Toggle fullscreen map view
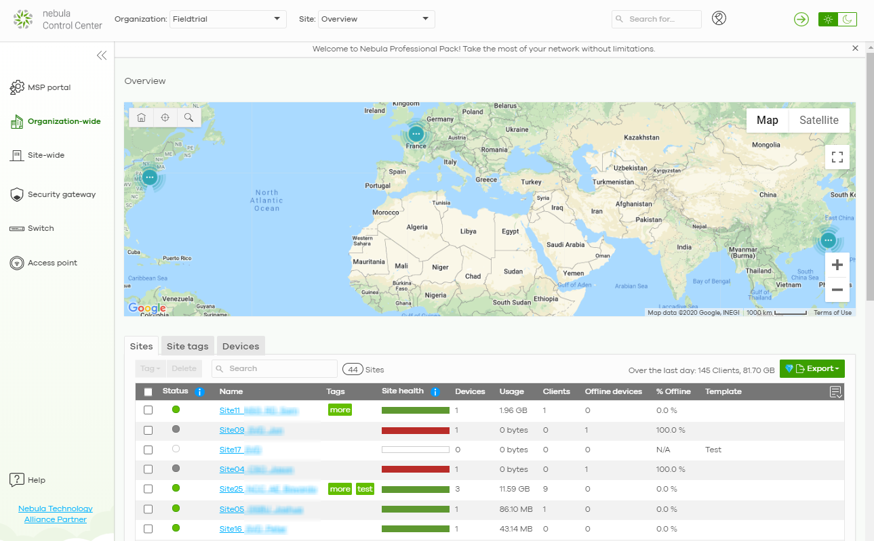874x541 pixels. pyautogui.click(x=837, y=157)
